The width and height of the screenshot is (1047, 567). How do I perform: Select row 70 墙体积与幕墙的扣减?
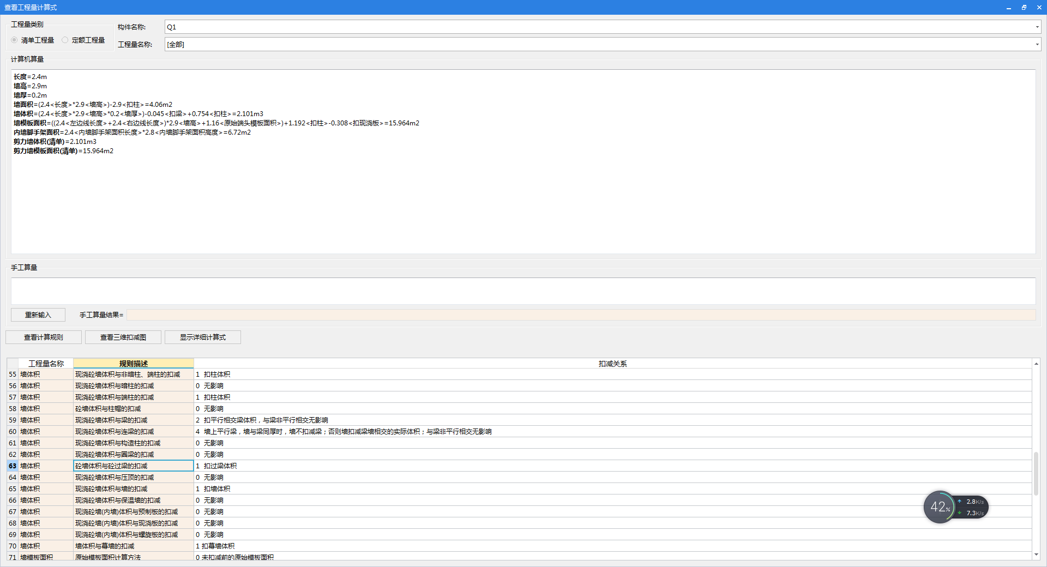tap(519, 546)
